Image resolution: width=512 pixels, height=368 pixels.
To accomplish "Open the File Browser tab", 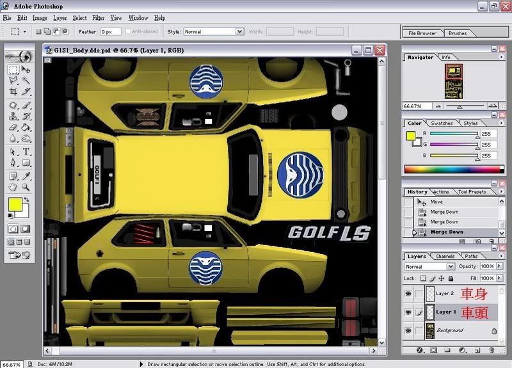I will point(422,33).
